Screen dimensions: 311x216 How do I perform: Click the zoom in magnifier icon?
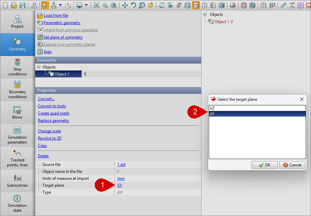96,5
